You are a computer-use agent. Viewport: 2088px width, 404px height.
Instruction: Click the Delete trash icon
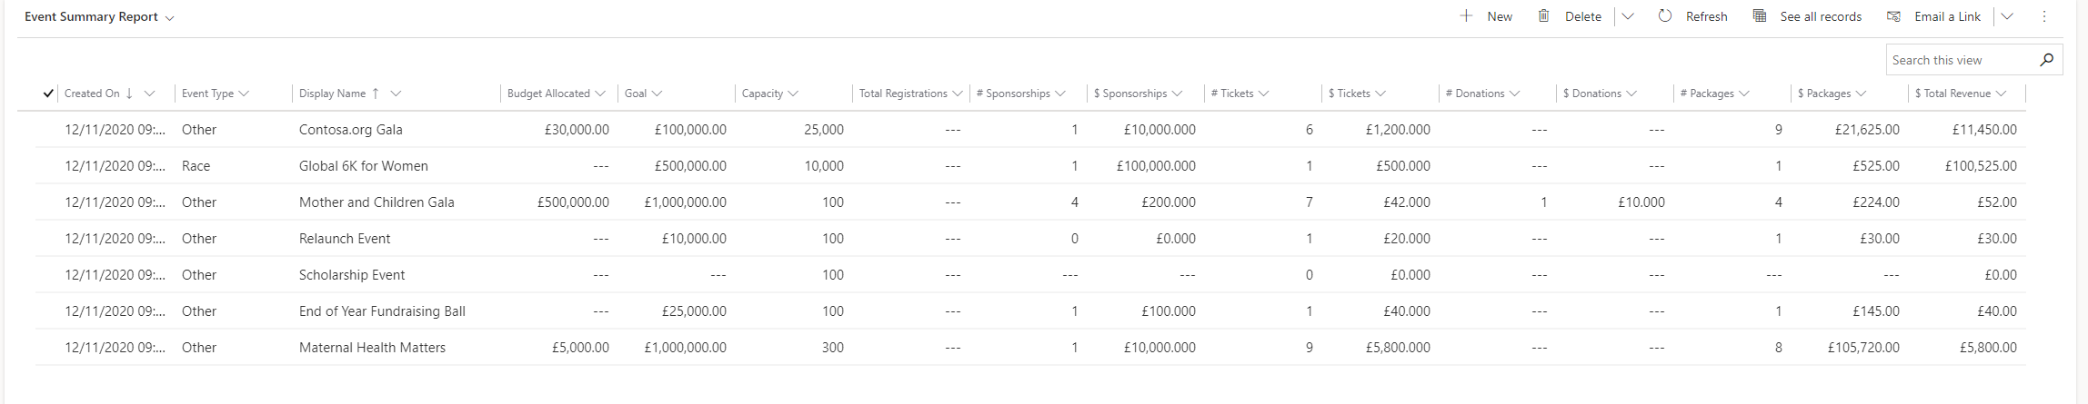click(1543, 16)
